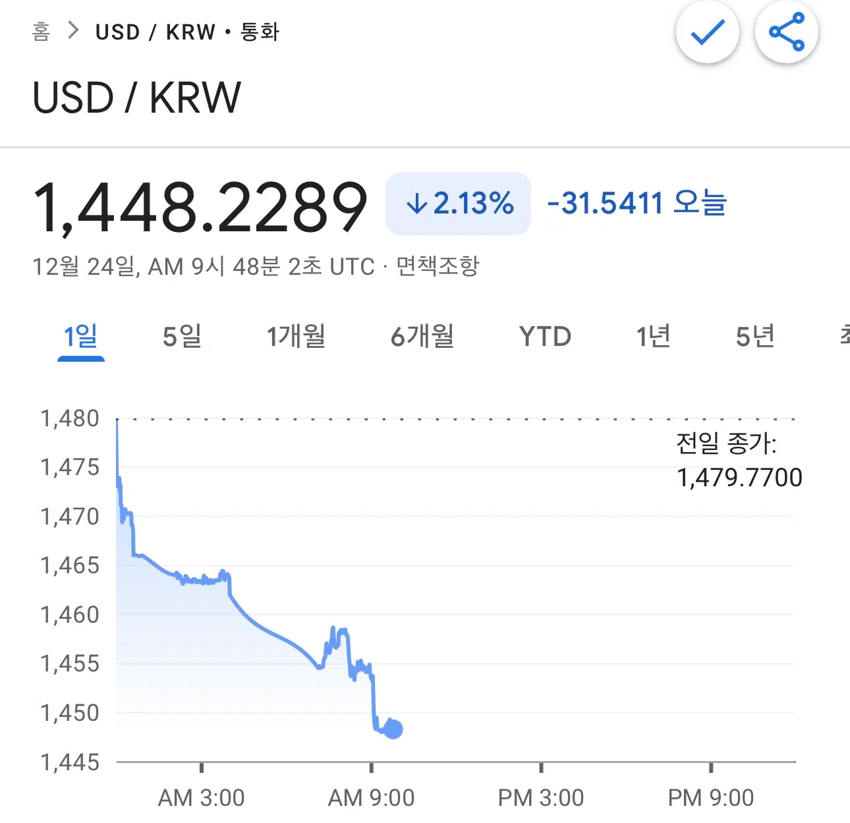Screen dimensions: 850x823
Task: Switch to the 5일 tab
Action: 182,337
